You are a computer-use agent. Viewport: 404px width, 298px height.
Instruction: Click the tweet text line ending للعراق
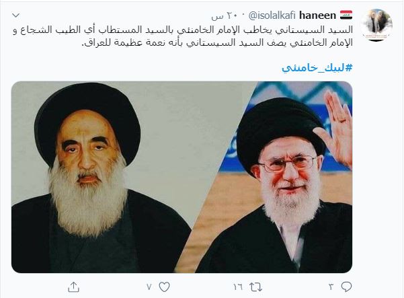(217, 42)
